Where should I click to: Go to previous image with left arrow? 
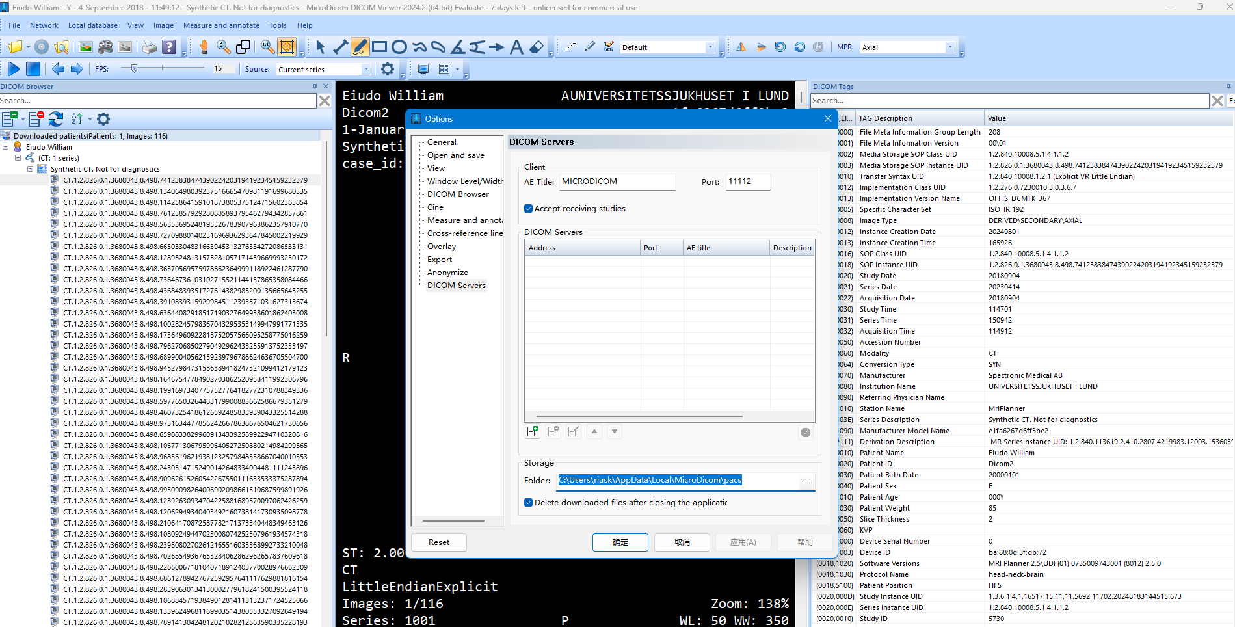pos(58,68)
